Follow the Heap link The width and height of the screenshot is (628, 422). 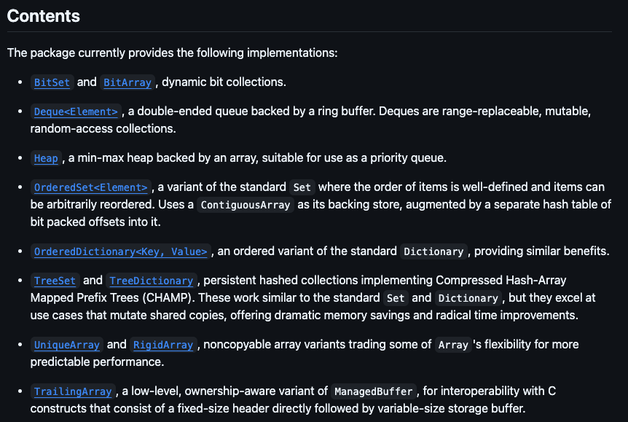click(46, 158)
